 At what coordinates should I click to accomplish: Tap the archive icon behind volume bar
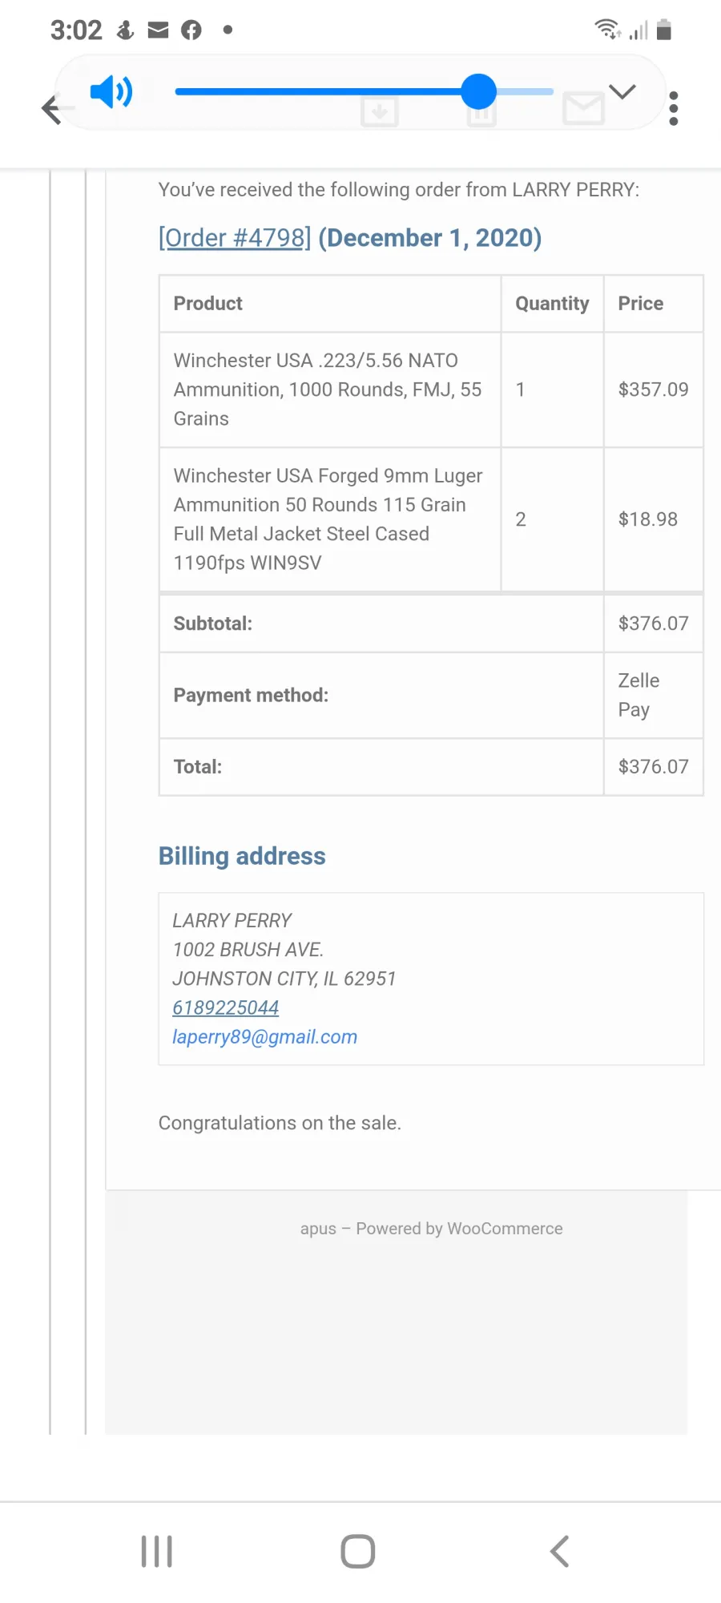point(380,111)
